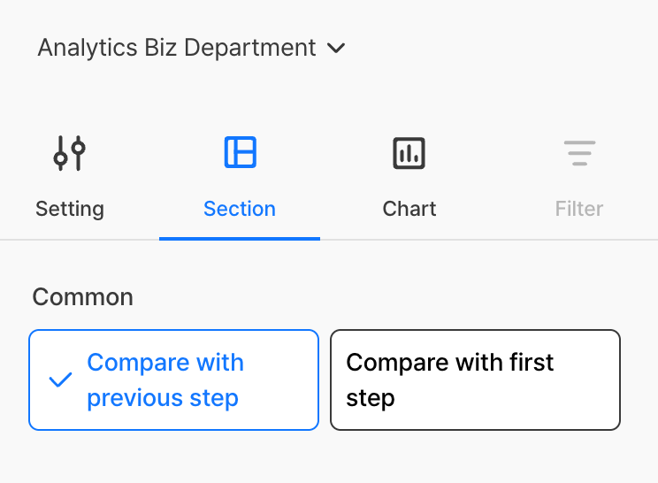Click the Chart bar graph icon
658x483 pixels.
409,153
